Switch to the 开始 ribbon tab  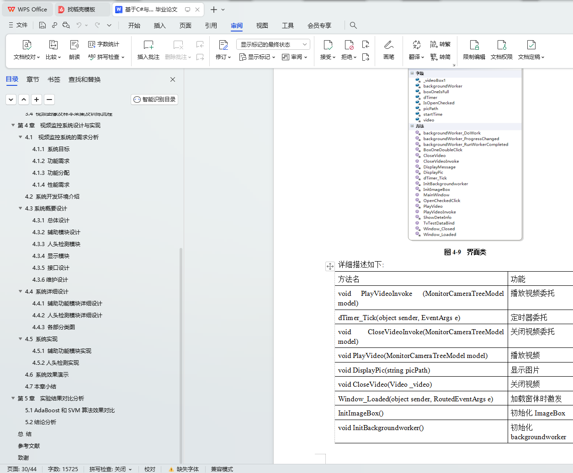134,26
